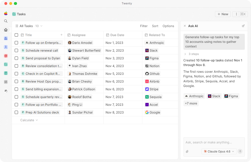Click the Notion chip in Related To column

coord(152,66)
